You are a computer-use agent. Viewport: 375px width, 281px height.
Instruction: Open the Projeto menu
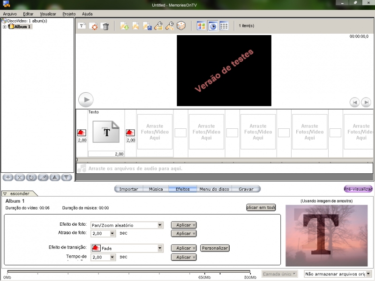point(69,14)
